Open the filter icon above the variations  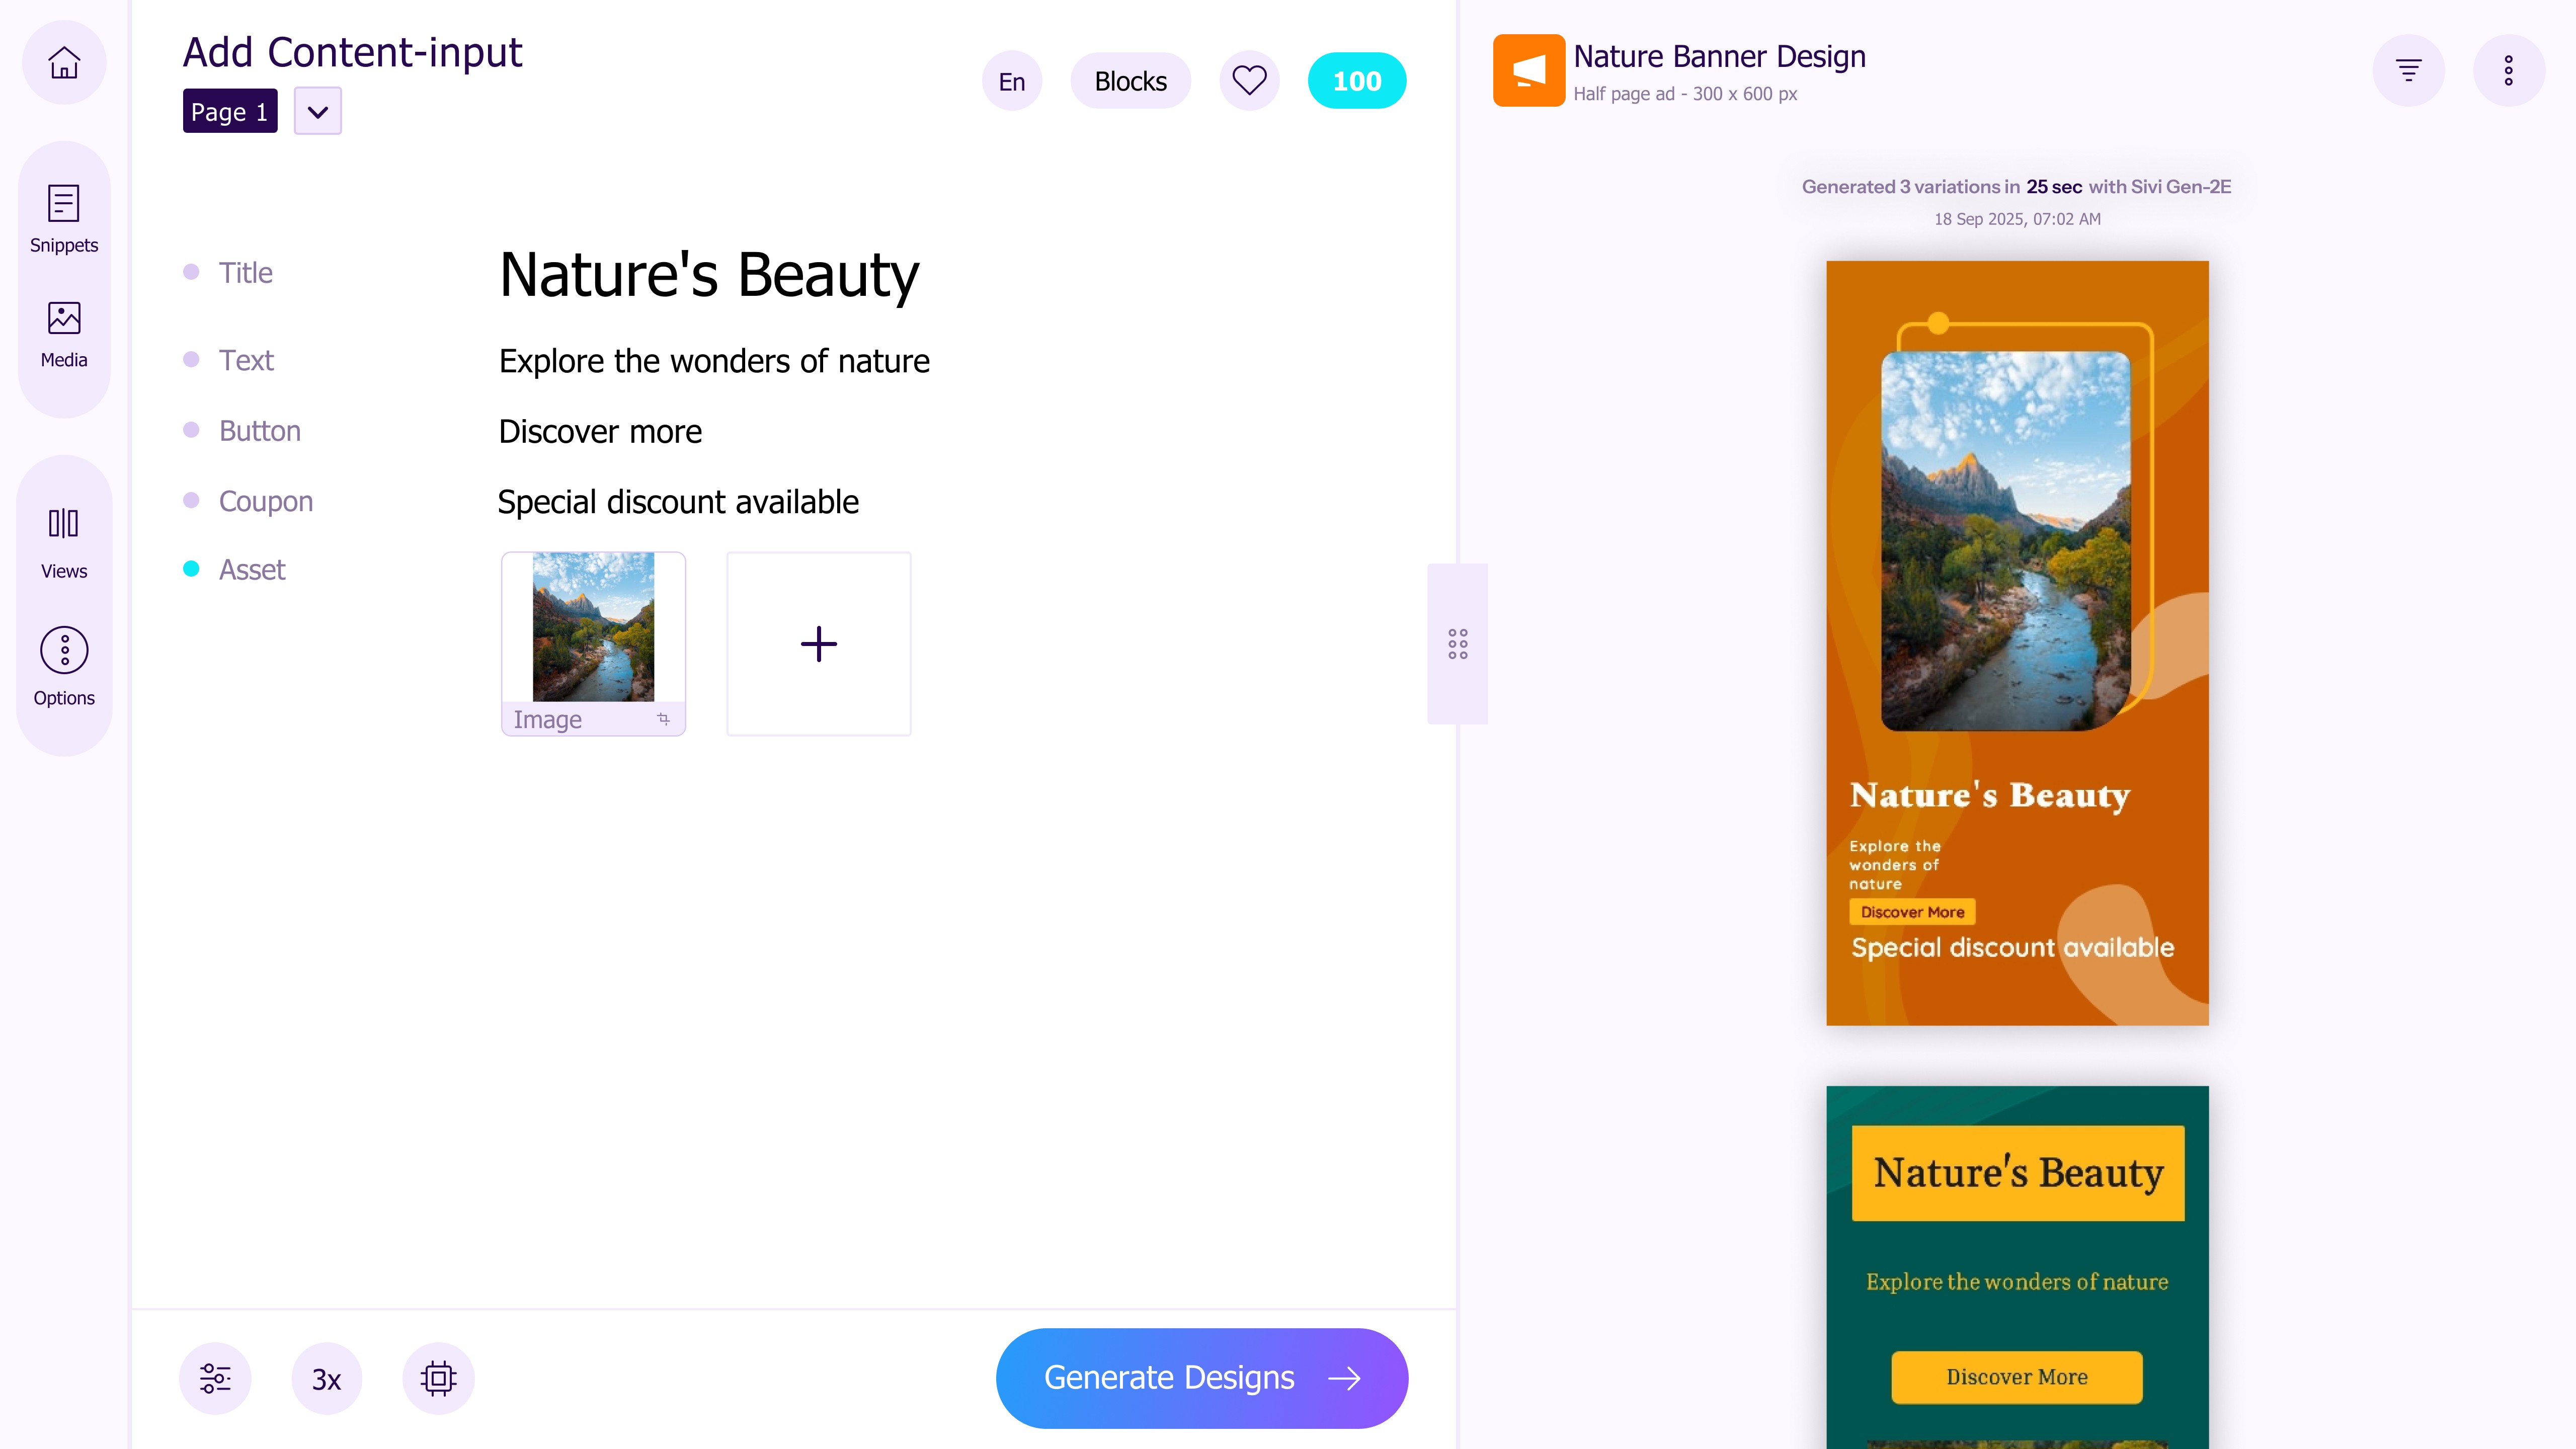click(x=2410, y=70)
